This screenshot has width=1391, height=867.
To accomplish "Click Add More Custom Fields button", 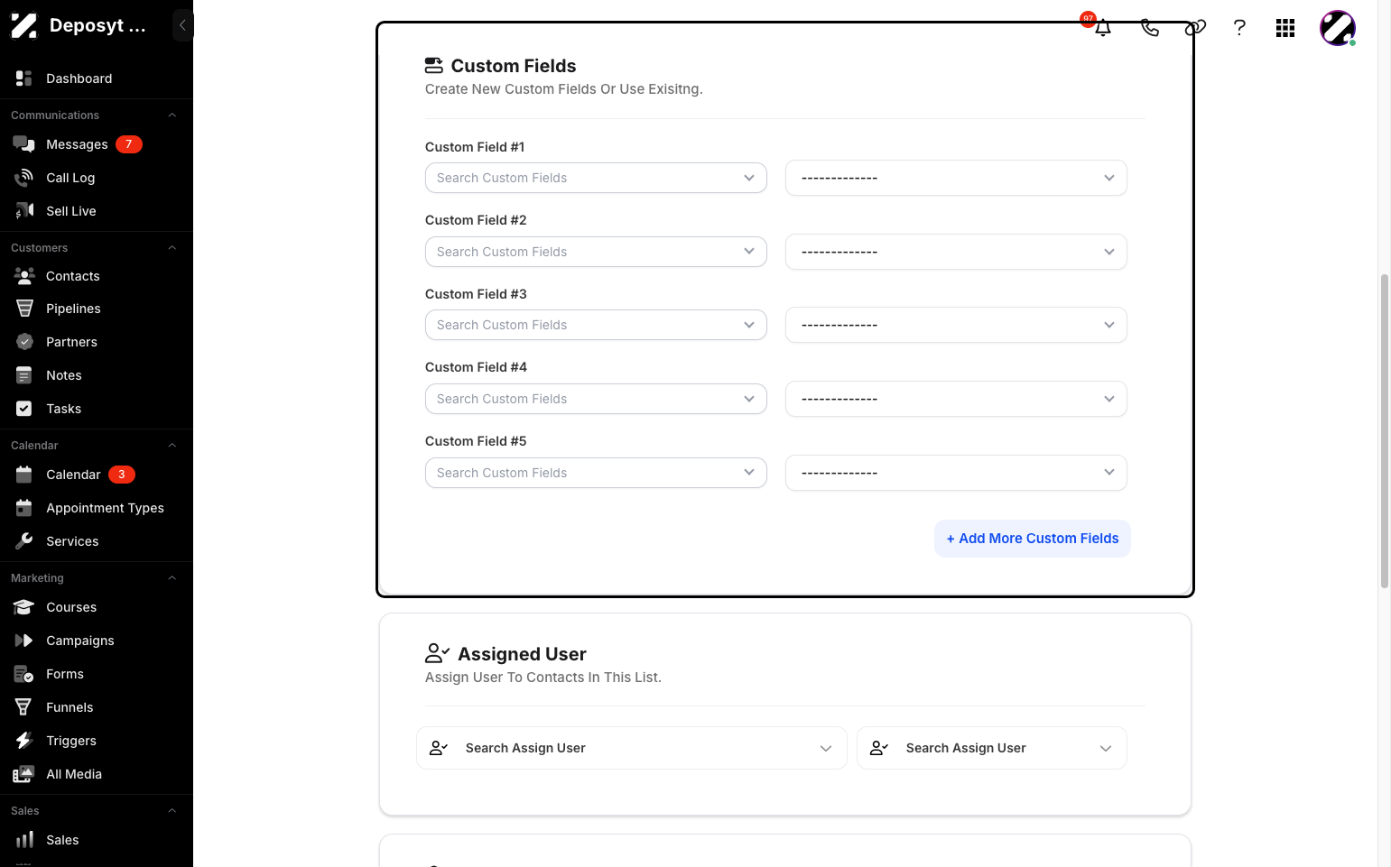I will tap(1033, 539).
